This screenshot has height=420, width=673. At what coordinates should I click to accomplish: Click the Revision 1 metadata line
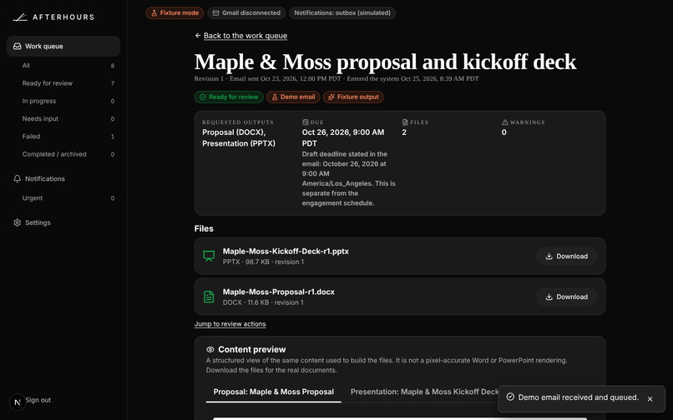tap(336, 78)
